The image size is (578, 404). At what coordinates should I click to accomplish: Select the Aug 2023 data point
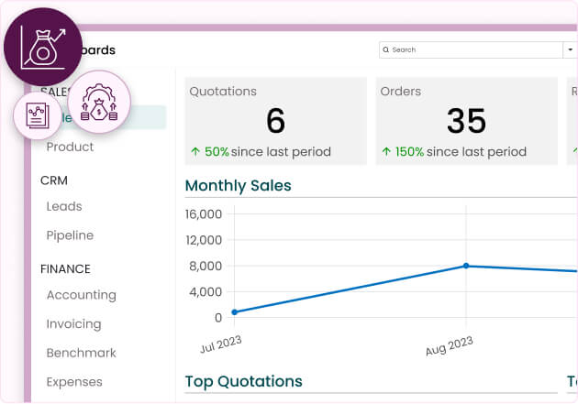[466, 266]
